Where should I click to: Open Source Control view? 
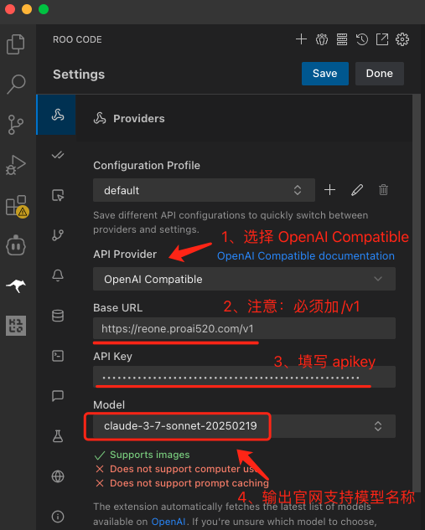[16, 125]
